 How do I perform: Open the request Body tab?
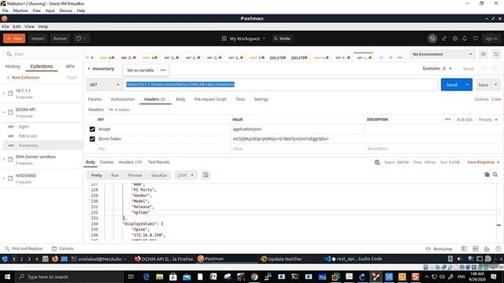pyautogui.click(x=180, y=99)
